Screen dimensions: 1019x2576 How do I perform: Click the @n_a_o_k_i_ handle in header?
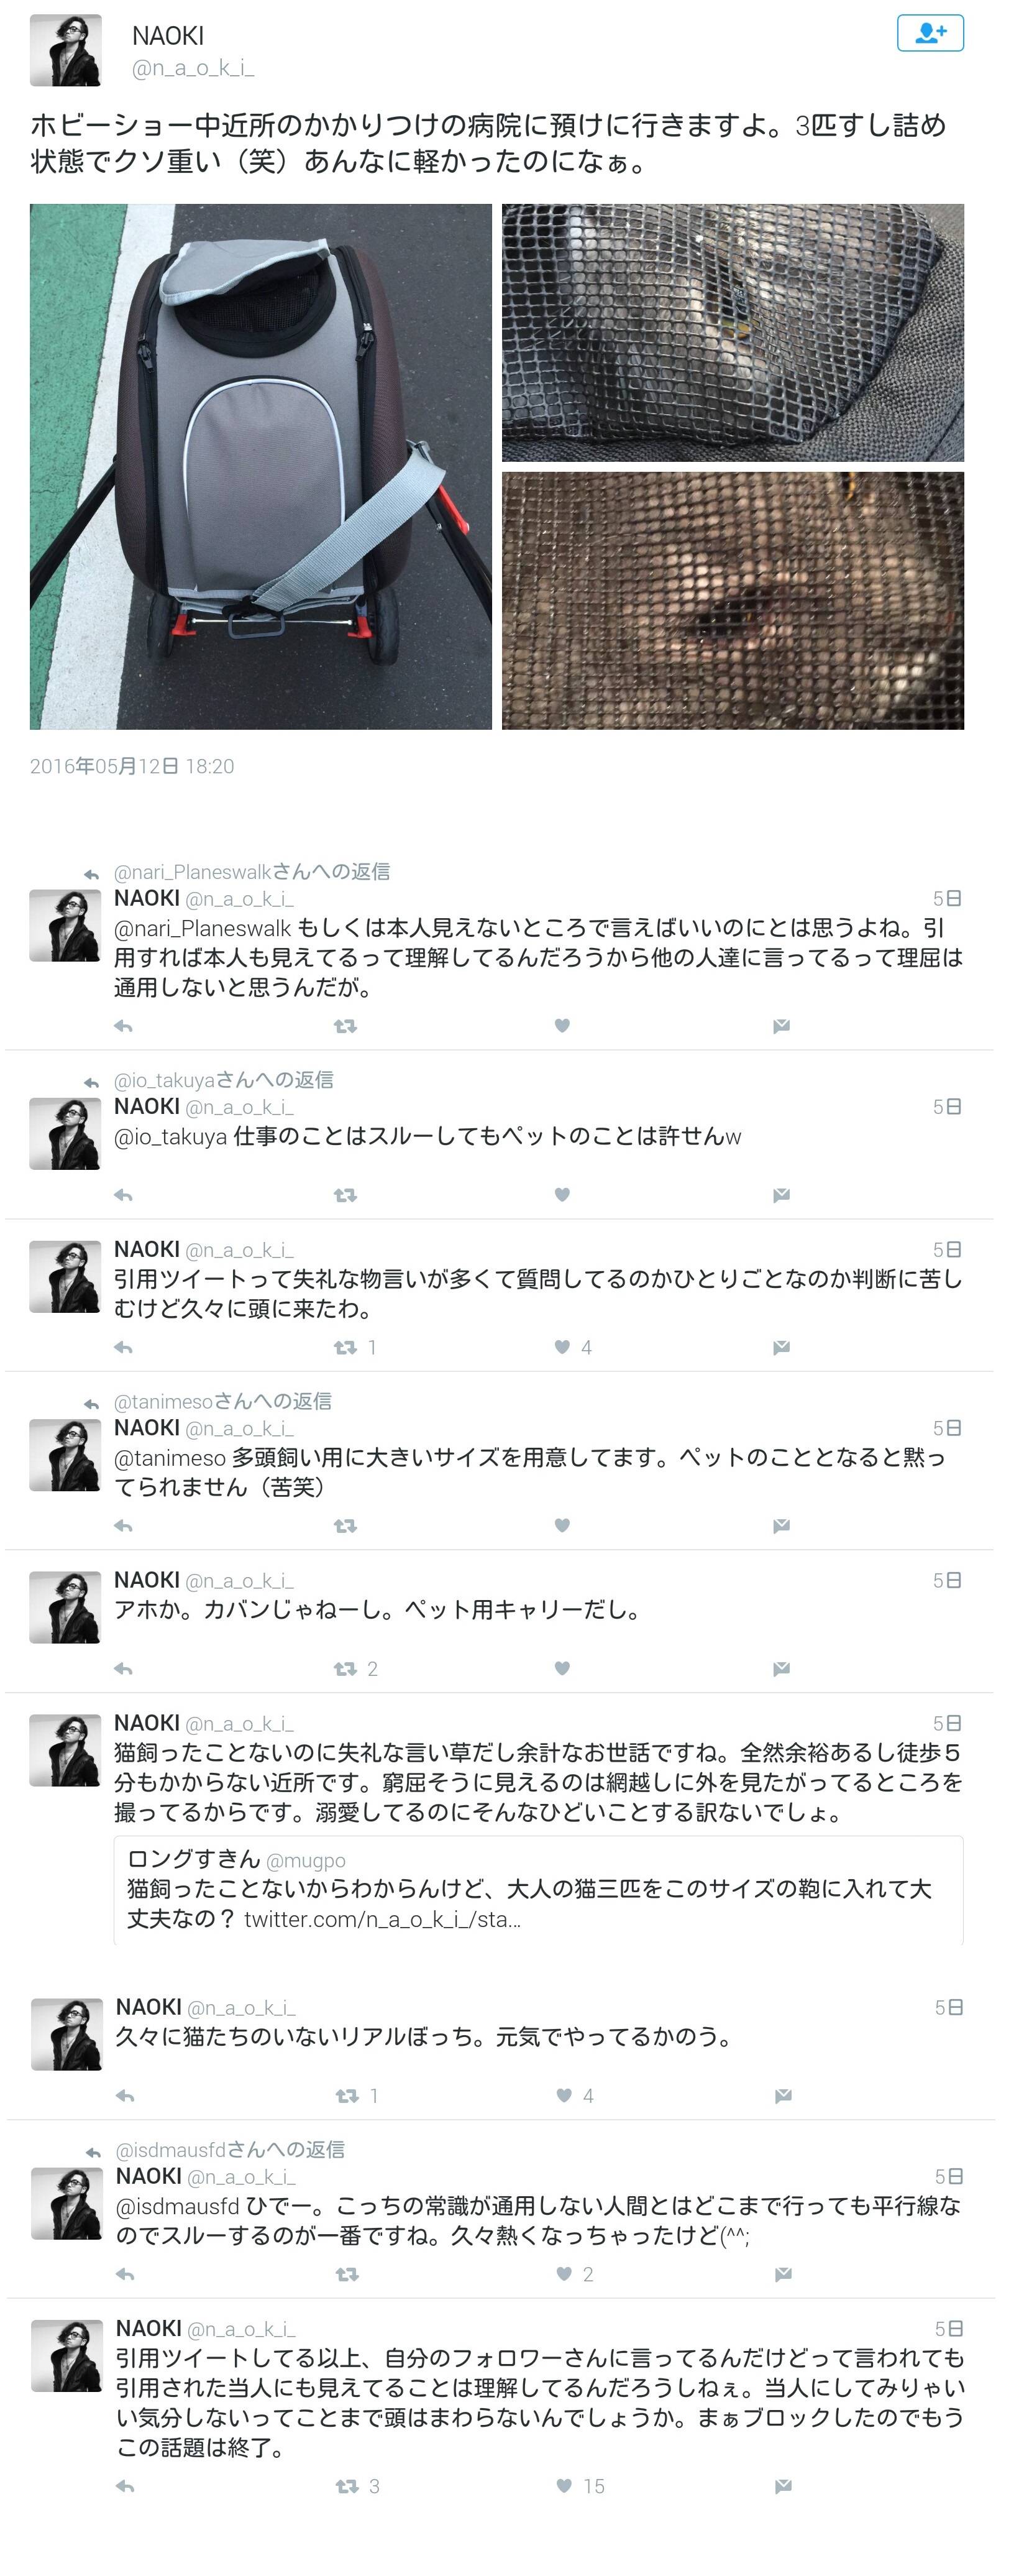pyautogui.click(x=193, y=69)
